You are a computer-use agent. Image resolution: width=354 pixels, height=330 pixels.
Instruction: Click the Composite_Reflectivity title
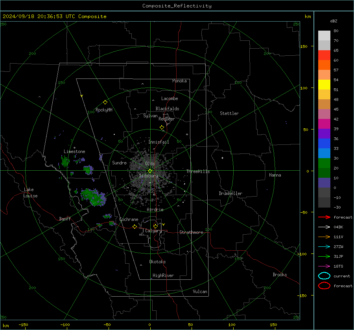tap(177, 6)
